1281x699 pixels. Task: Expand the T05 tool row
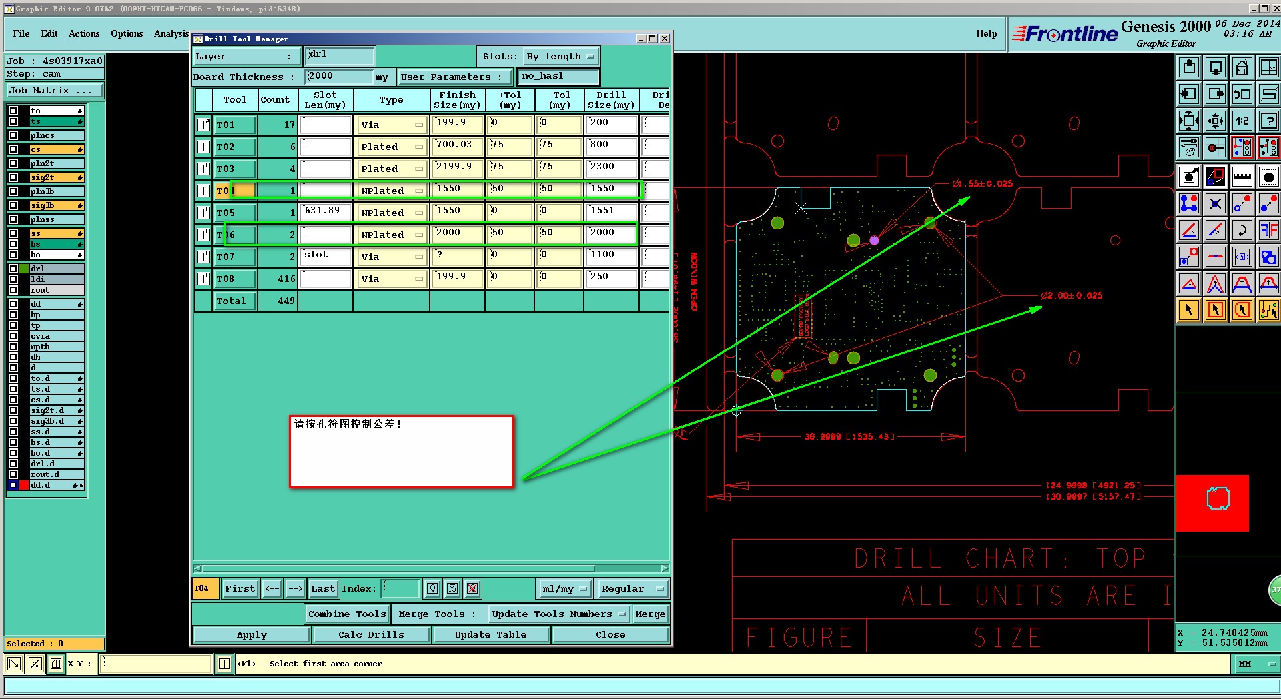click(204, 213)
